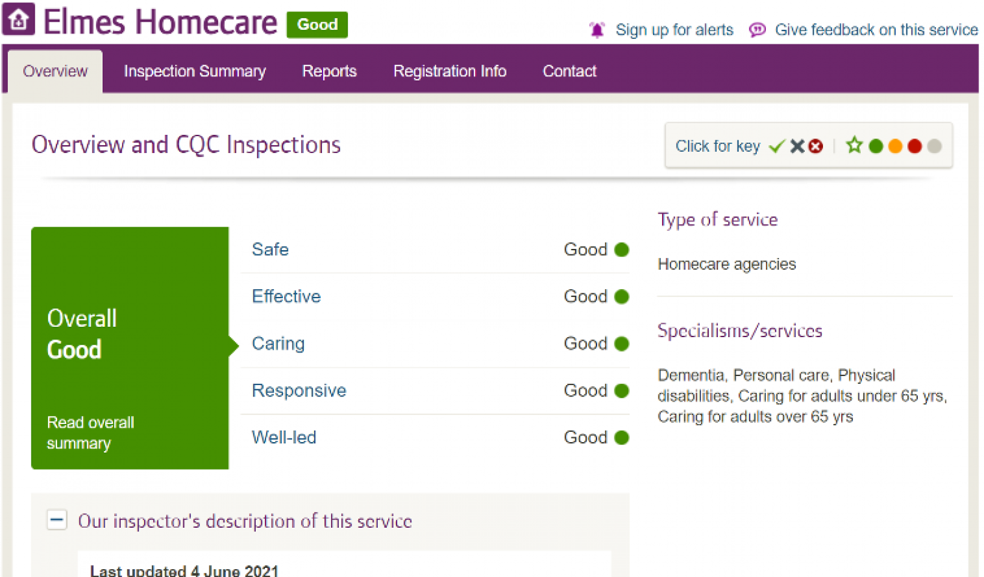Image resolution: width=984 pixels, height=577 pixels.
Task: Switch to the Reports tab
Action: (x=329, y=71)
